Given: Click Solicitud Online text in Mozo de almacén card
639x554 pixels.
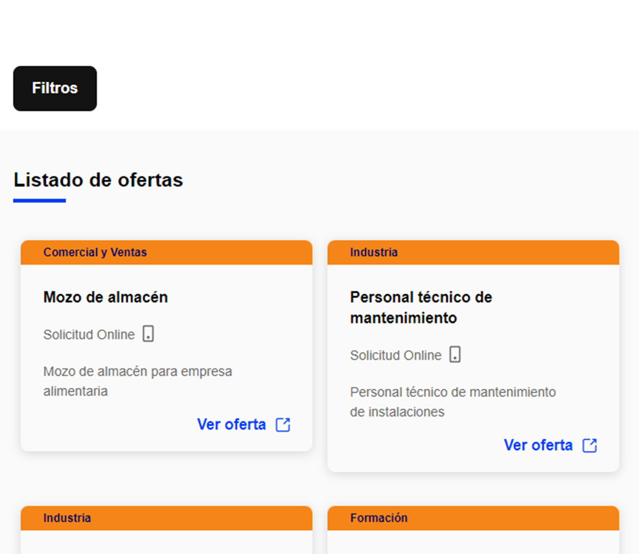Looking at the screenshot, I should pos(89,334).
